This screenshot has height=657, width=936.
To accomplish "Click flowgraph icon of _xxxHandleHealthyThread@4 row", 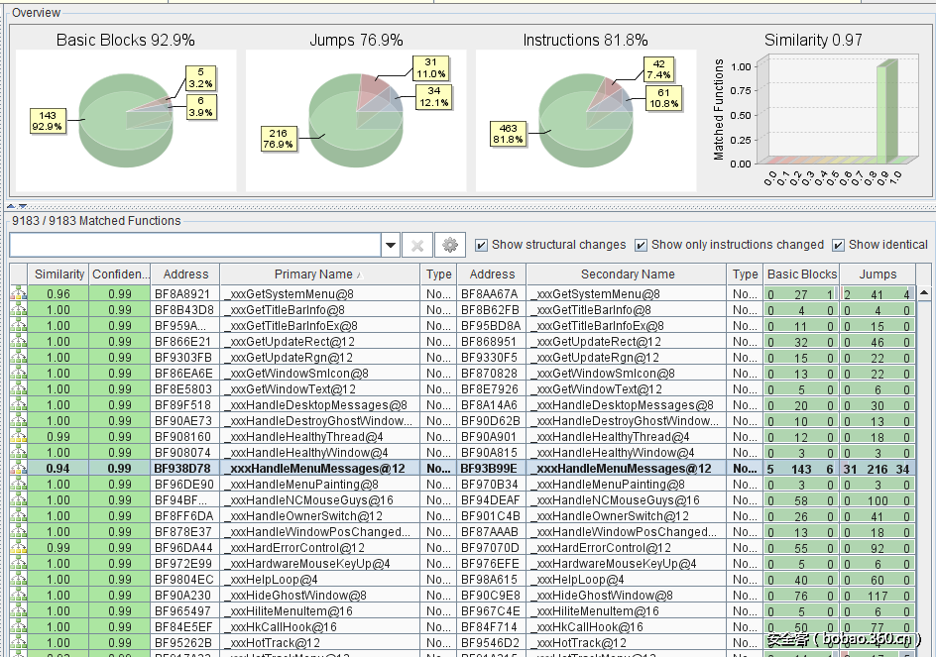I will [x=18, y=437].
